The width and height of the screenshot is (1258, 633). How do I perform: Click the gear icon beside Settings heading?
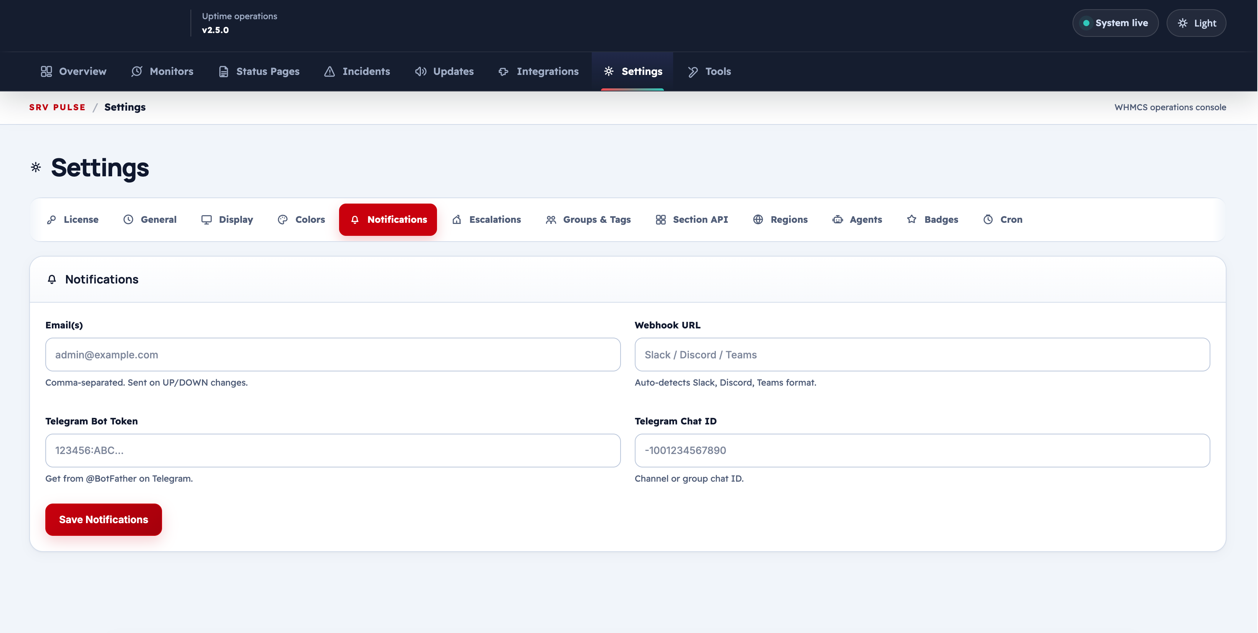pos(36,167)
